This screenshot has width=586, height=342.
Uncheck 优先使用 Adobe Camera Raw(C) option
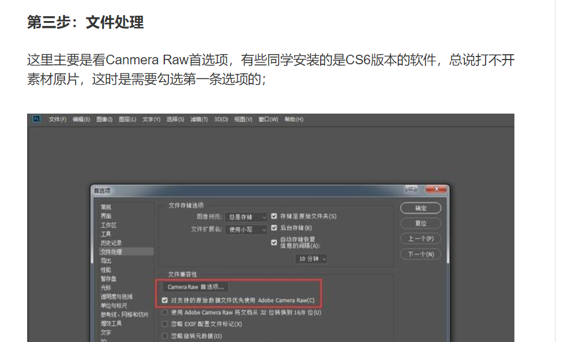165,300
